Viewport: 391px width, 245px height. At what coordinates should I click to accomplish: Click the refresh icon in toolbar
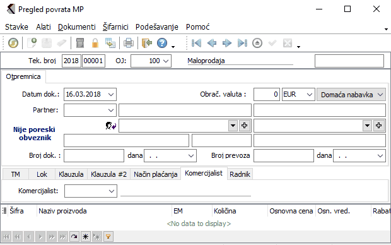point(13,43)
